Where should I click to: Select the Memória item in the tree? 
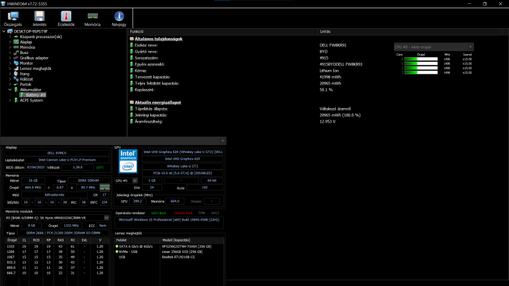coord(27,47)
